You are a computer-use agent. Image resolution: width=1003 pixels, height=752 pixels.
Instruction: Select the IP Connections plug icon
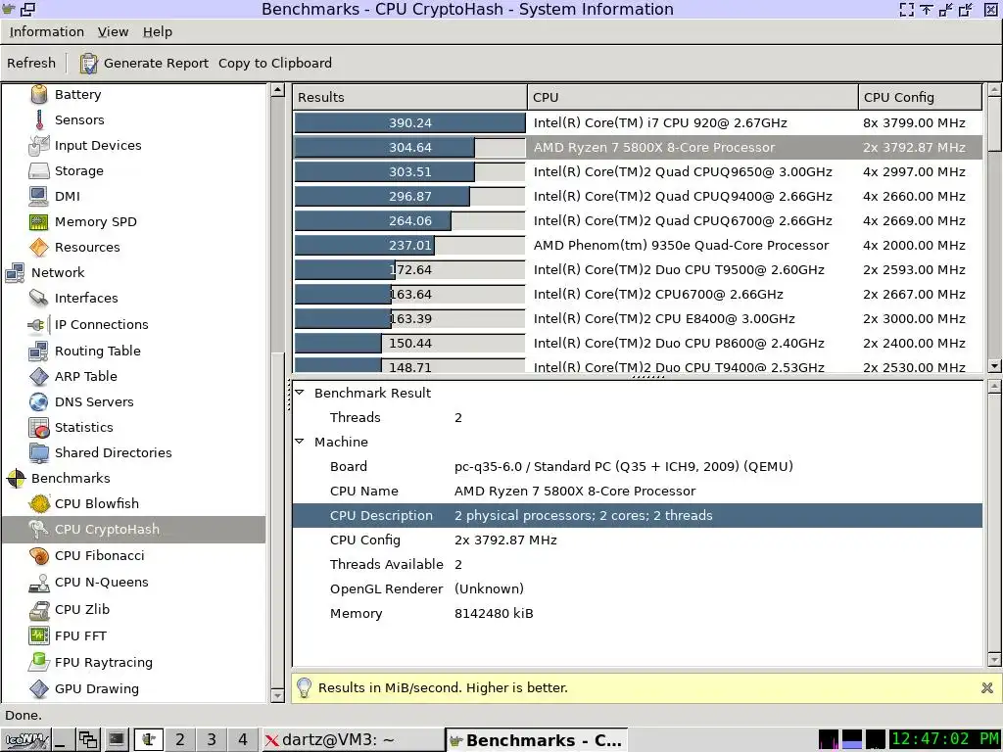tap(38, 324)
